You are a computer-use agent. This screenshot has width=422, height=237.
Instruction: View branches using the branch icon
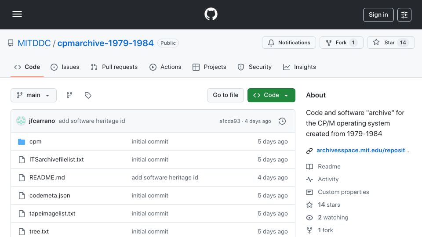[69, 95]
